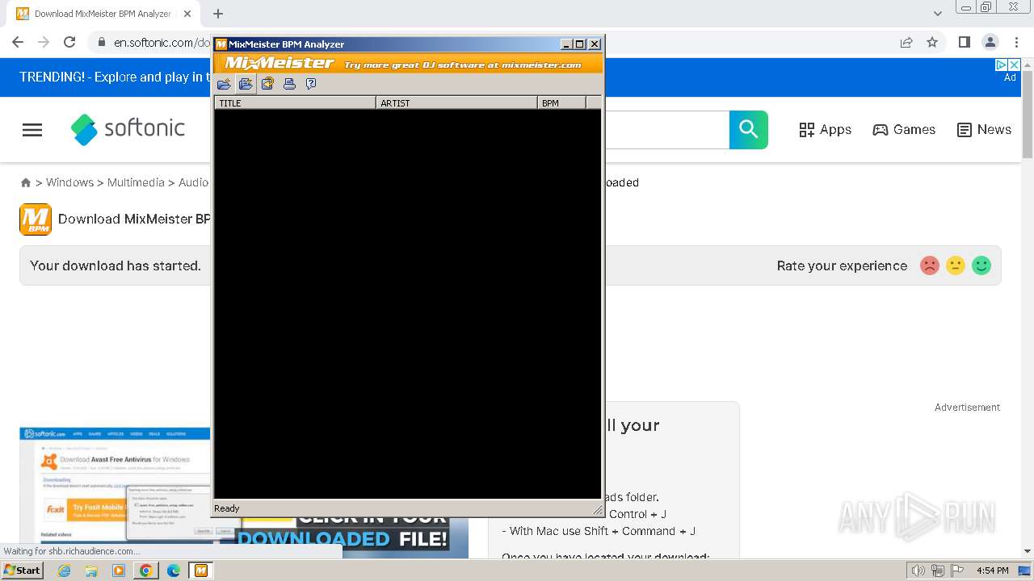This screenshot has height=581, width=1034.
Task: Open Microsoft Edge from taskbar
Action: point(174,571)
